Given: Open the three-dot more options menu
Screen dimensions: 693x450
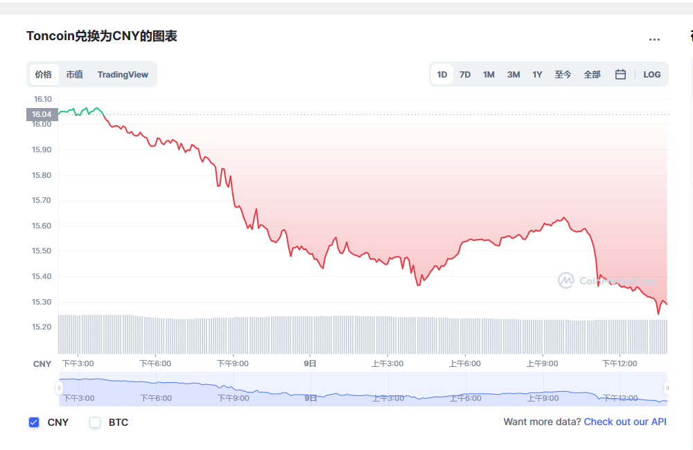Looking at the screenshot, I should pyautogui.click(x=654, y=39).
